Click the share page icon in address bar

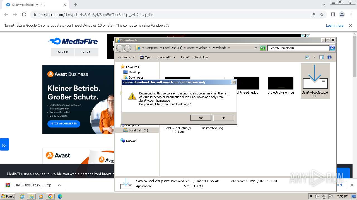click(313, 15)
